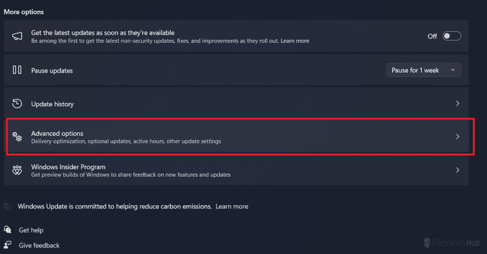The height and width of the screenshot is (254, 487).
Task: Click the Windows Insider Program hearts icon
Action: (x=17, y=170)
